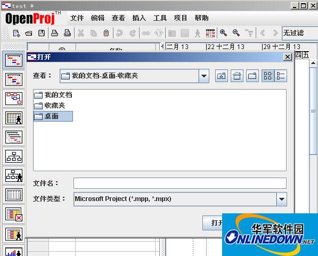The image size is (318, 256).
Task: Click the scroll to task icon
Action: tap(249, 33)
